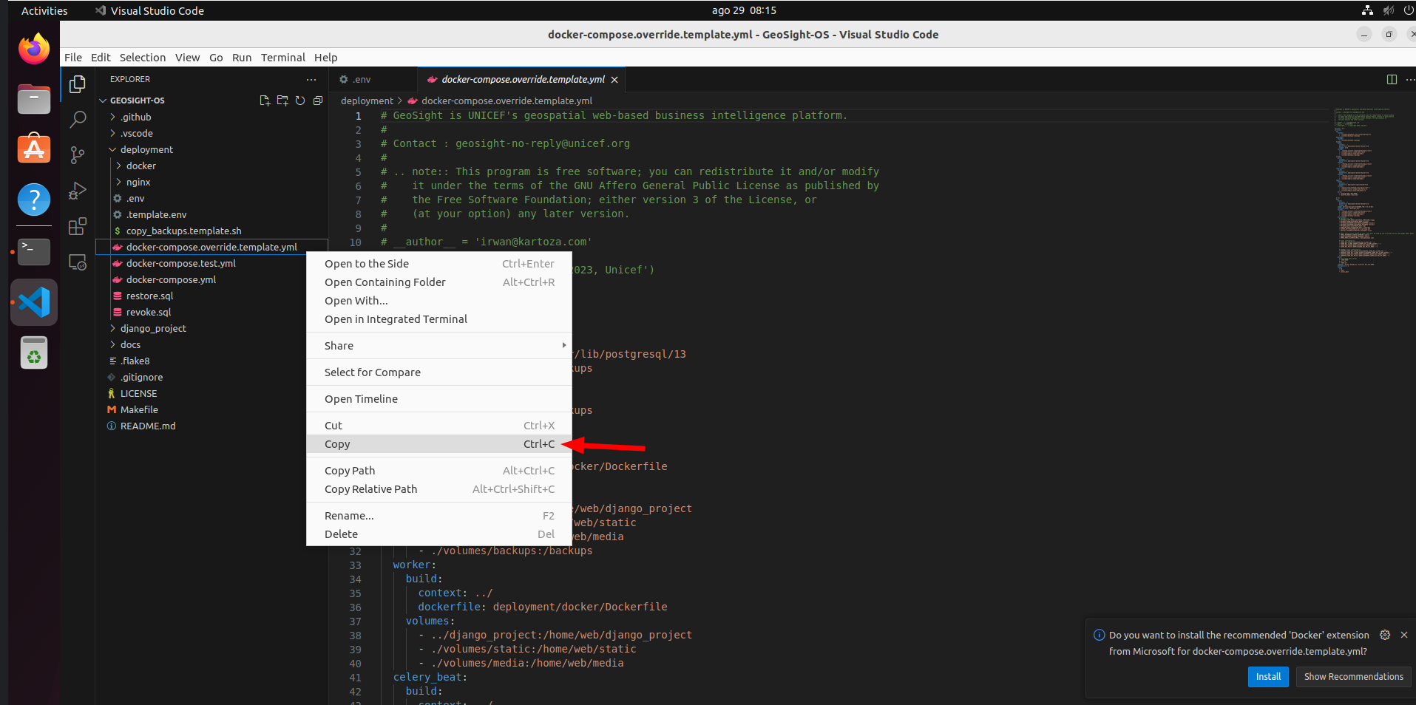Open the Source Control view icon
The height and width of the screenshot is (705, 1416).
pyautogui.click(x=78, y=155)
